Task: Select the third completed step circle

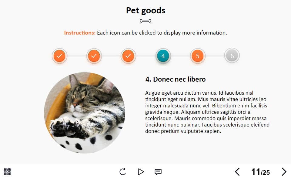Action: pos(128,56)
